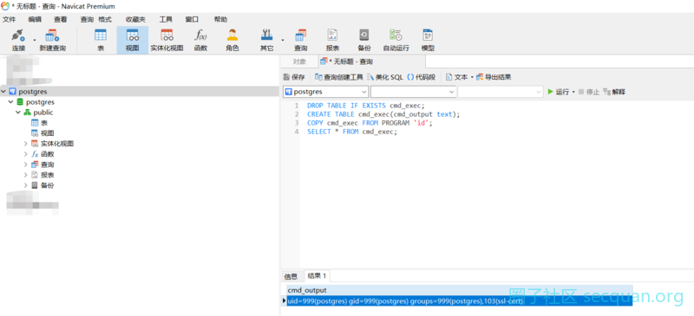The image size is (694, 316).
Task: Open the Role (角色) toolbar icon
Action: click(x=232, y=41)
